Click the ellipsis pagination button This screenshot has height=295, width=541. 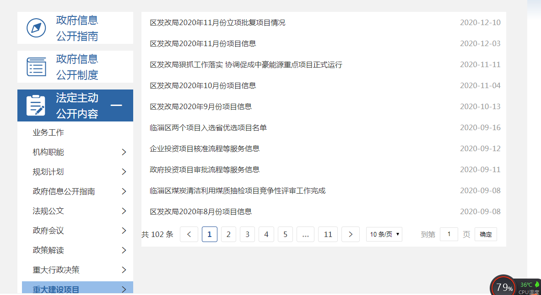pos(305,234)
